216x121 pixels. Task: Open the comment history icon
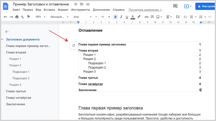(175, 6)
